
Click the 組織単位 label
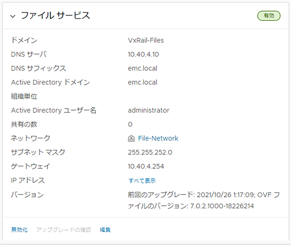[x=24, y=96]
